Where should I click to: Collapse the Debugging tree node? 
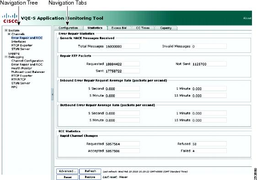pos(6,57)
